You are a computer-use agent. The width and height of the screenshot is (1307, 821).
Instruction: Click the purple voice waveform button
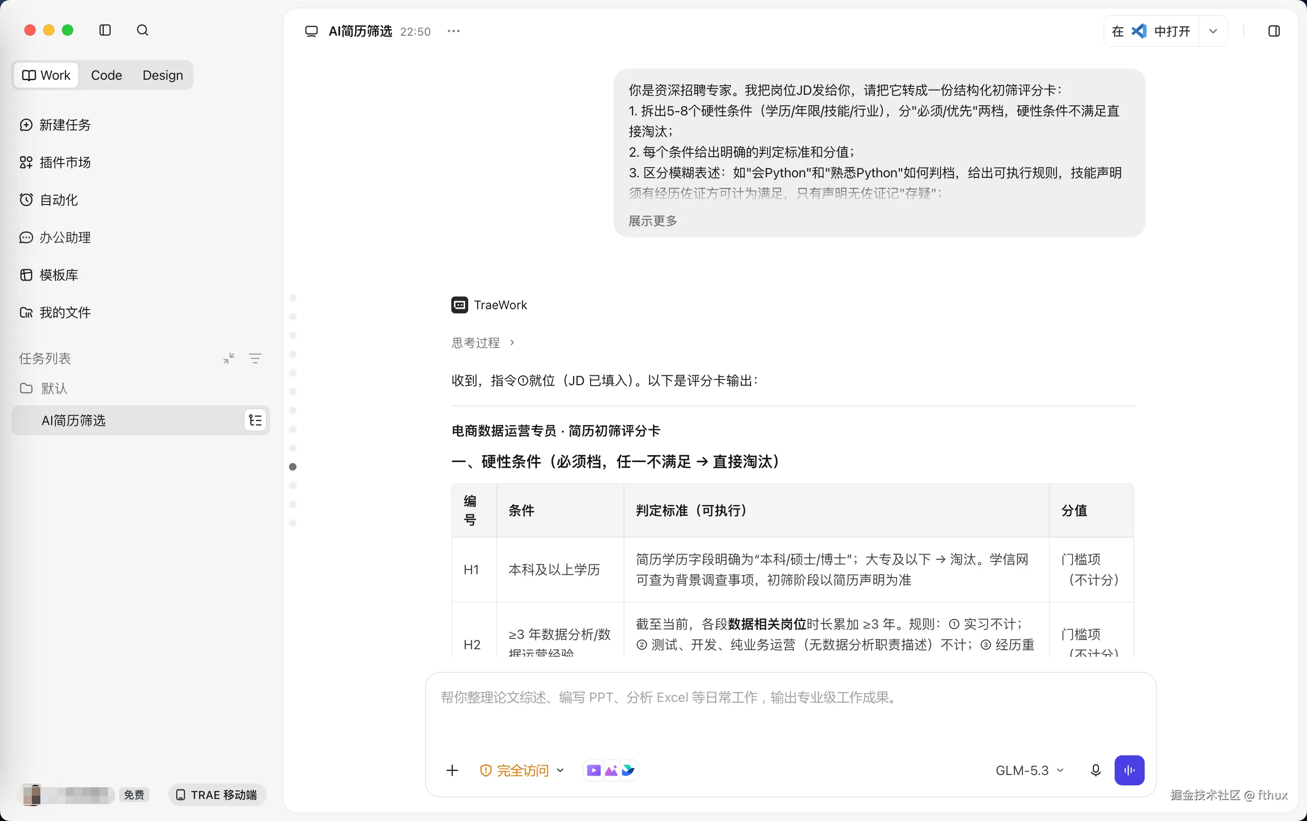pos(1129,770)
